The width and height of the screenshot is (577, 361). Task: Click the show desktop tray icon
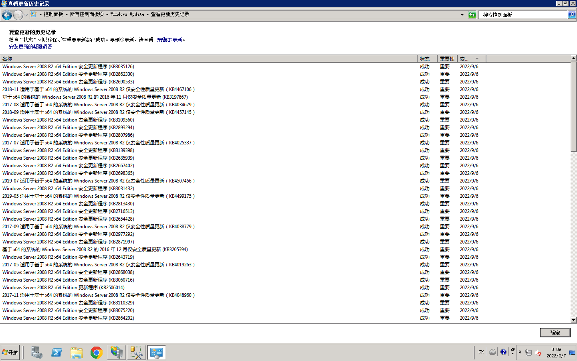click(572, 353)
